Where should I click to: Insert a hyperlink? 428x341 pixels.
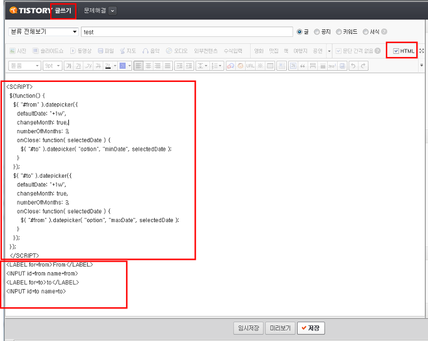[x=231, y=66]
